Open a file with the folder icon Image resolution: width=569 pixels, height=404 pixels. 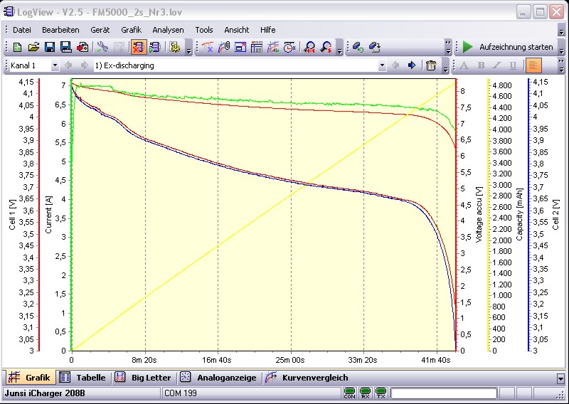pos(33,47)
